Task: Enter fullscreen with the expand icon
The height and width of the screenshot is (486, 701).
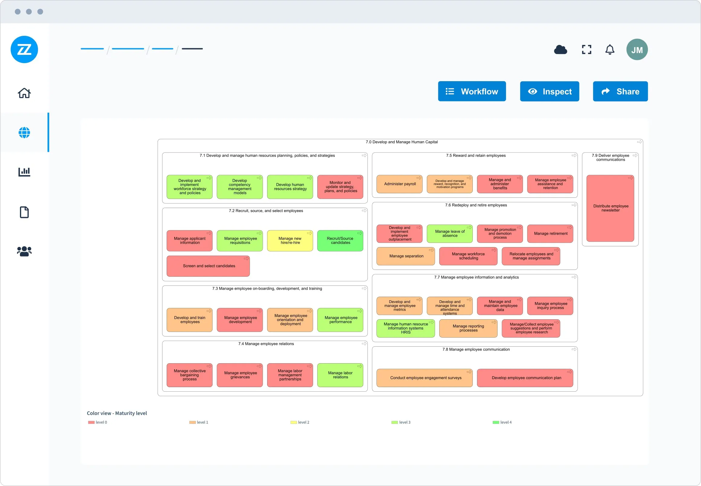Action: 586,50
